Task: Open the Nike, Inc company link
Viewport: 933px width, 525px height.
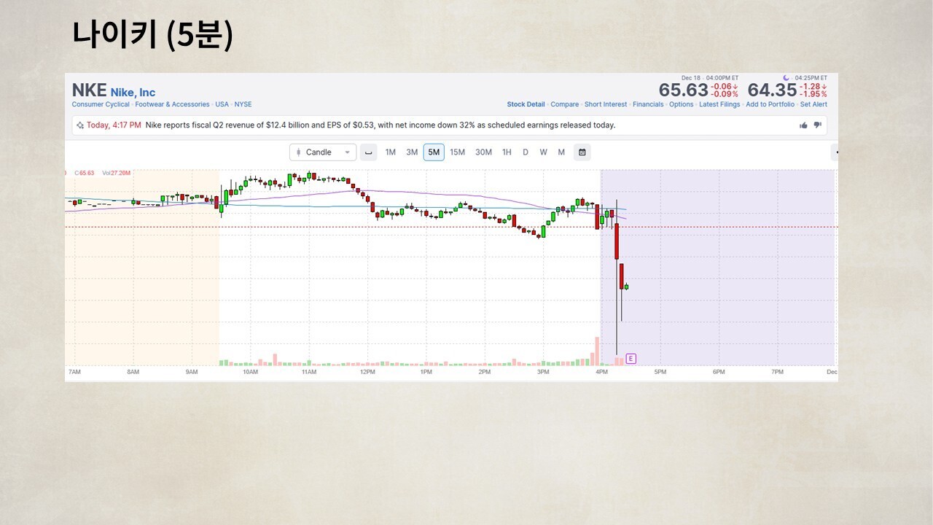Action: 133,93
